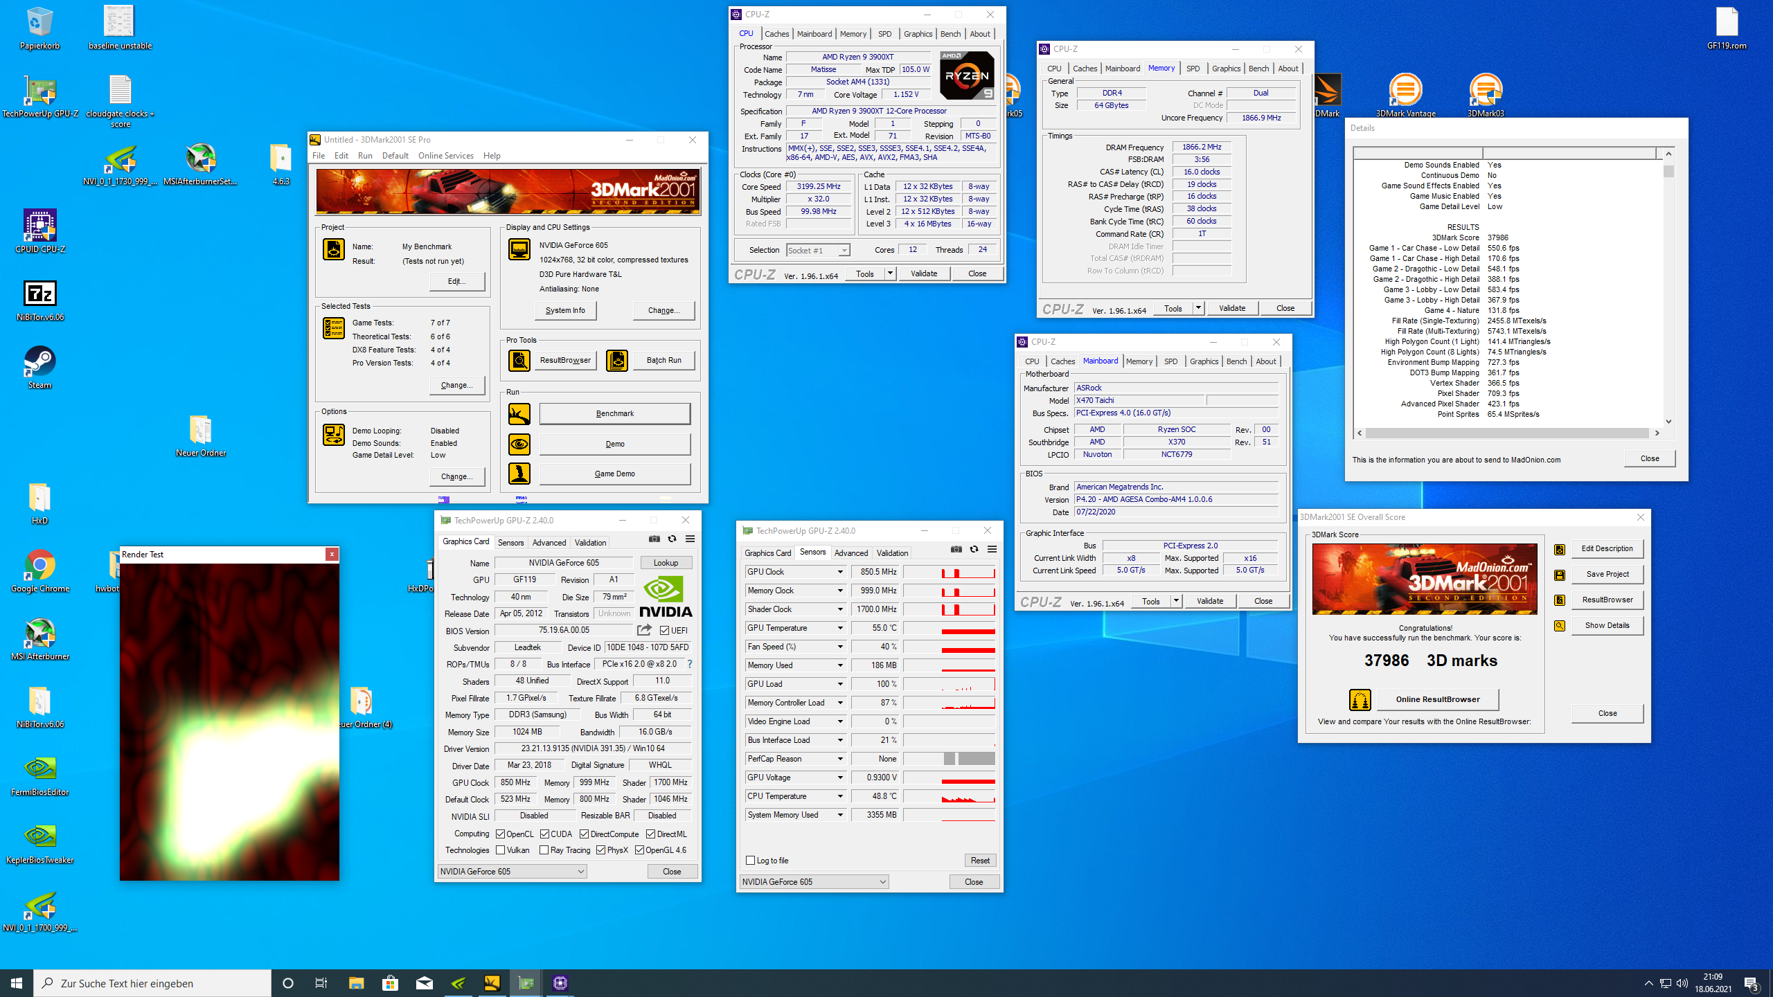Screen dimensions: 1773x997
Task: Switch to SPD tab in CPU-Z Memory window
Action: click(1193, 69)
